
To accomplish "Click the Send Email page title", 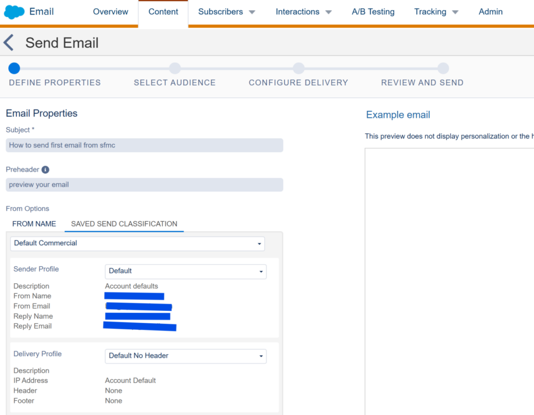I will (62, 43).
